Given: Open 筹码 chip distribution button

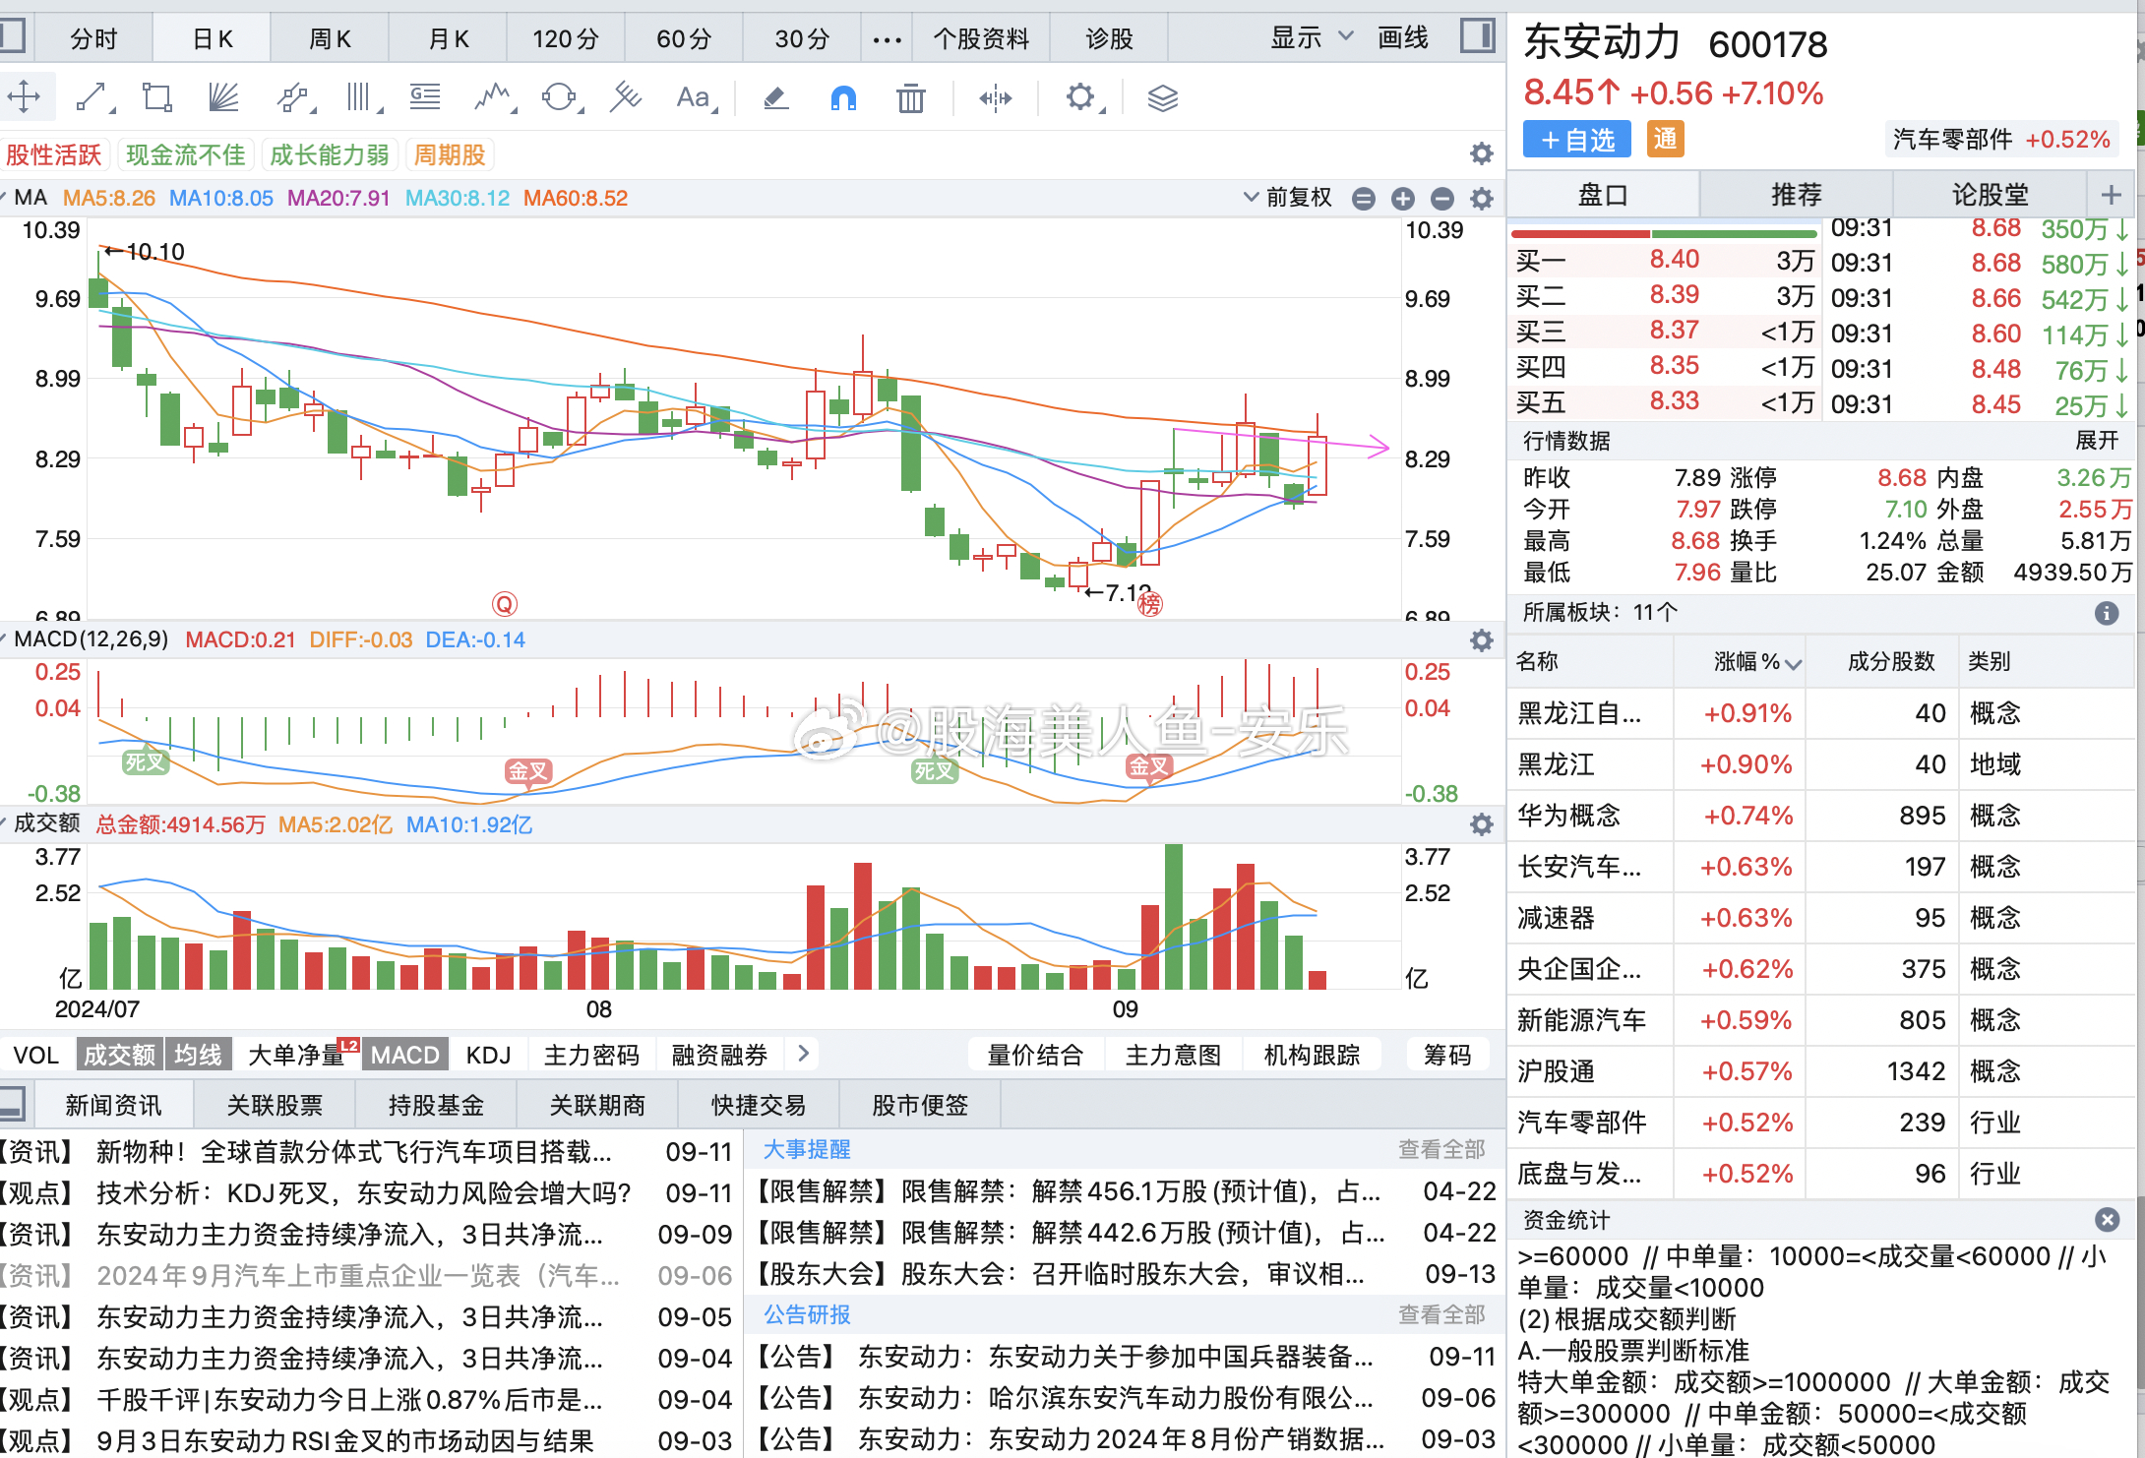Looking at the screenshot, I should [1447, 1055].
